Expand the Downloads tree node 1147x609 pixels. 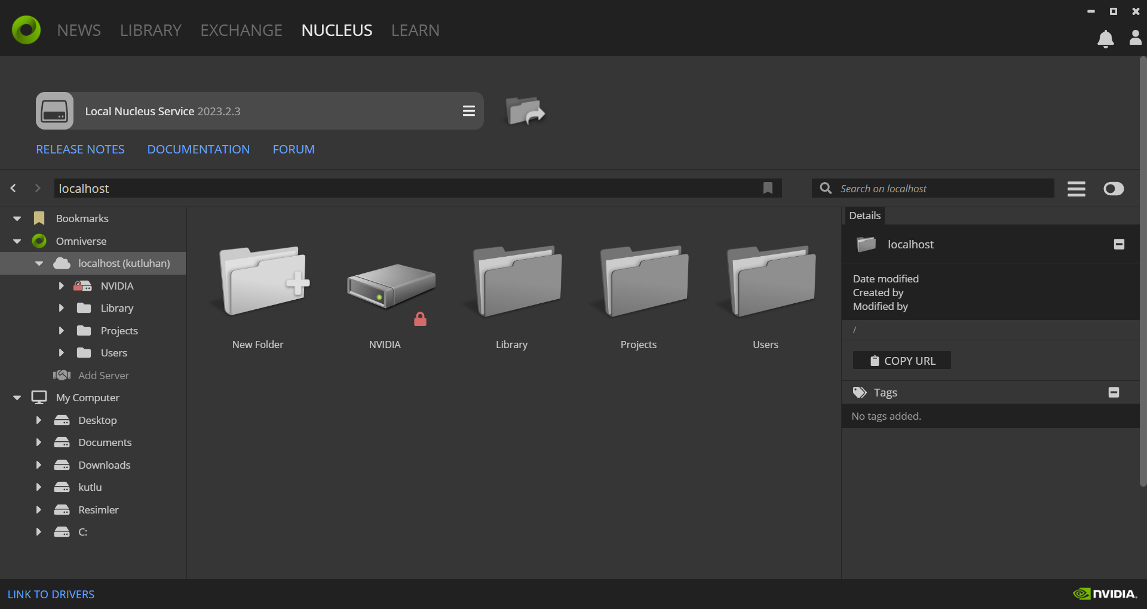tap(38, 465)
